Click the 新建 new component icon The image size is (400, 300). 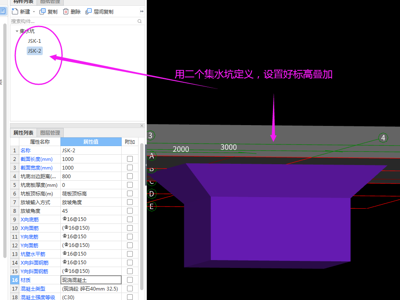click(15, 12)
